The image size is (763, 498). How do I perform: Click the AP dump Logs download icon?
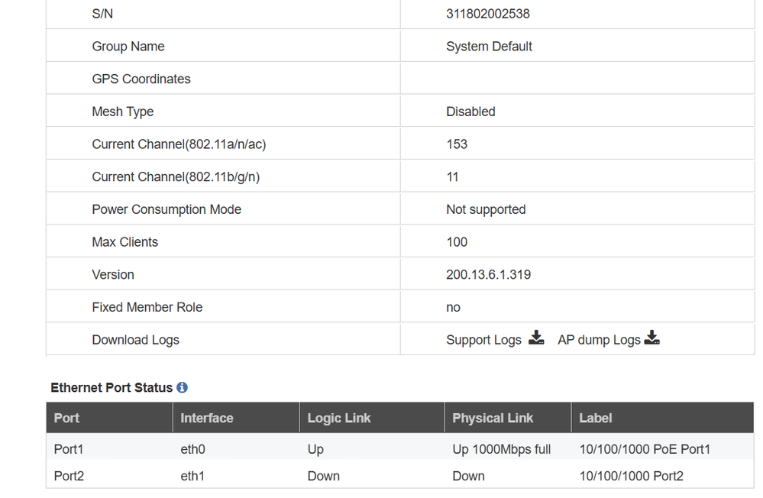651,338
